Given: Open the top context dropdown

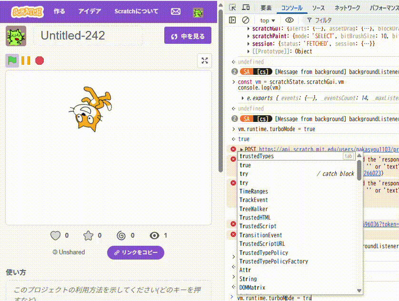Looking at the screenshot, I should (268, 20).
